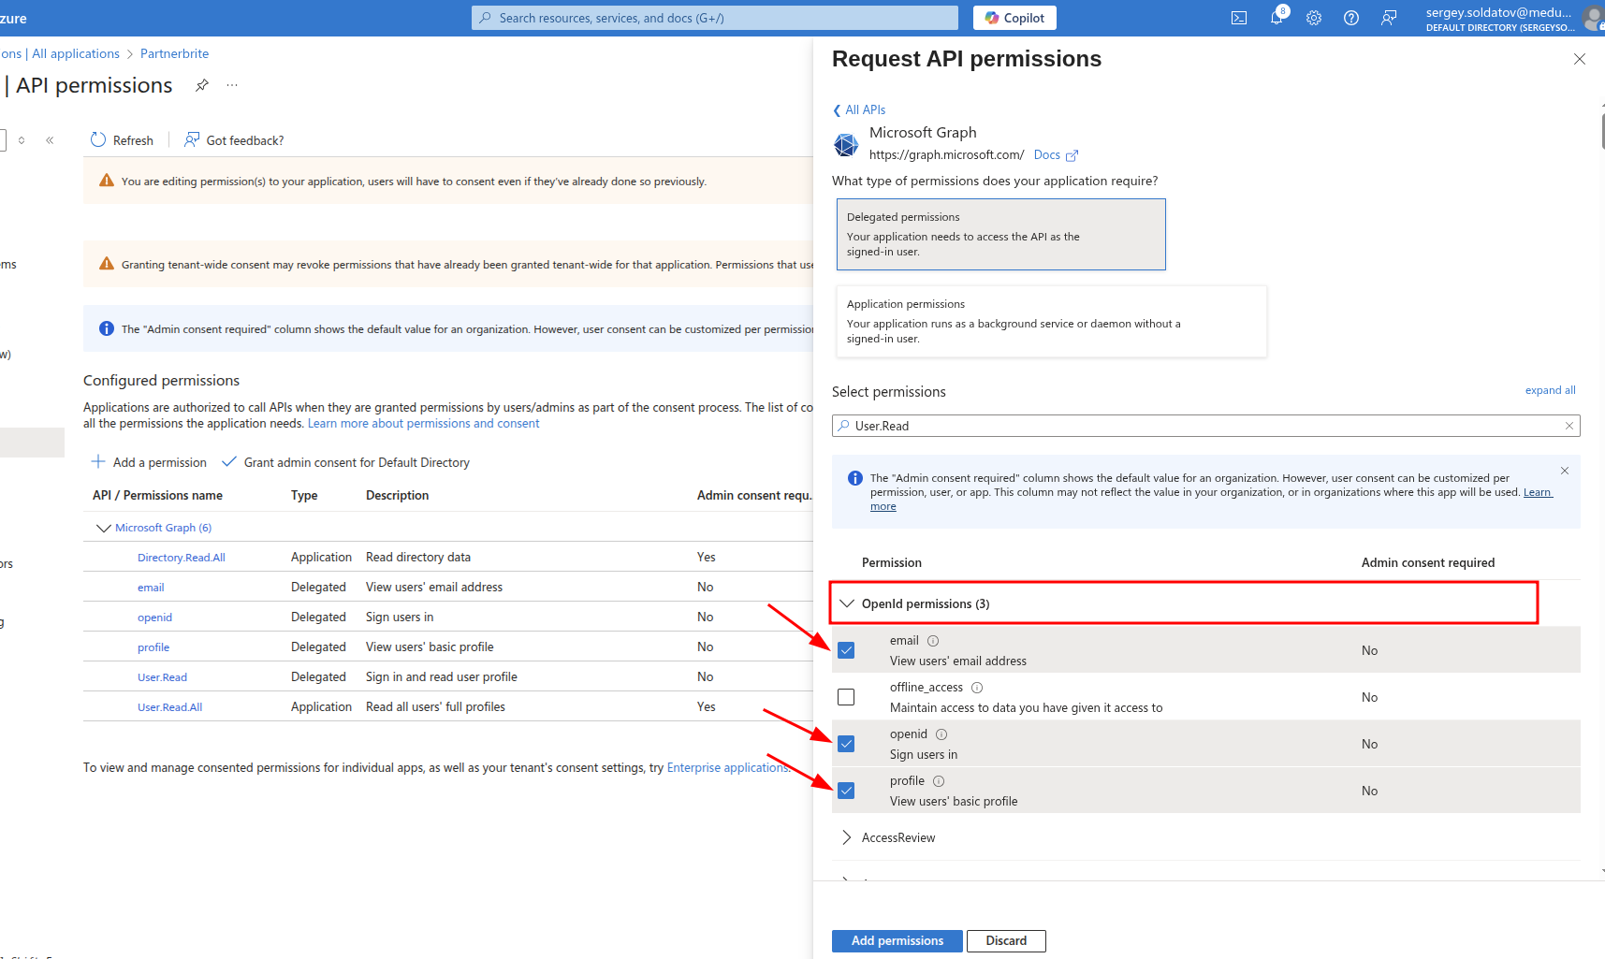Dismiss the admin consent info banner

click(x=1565, y=471)
